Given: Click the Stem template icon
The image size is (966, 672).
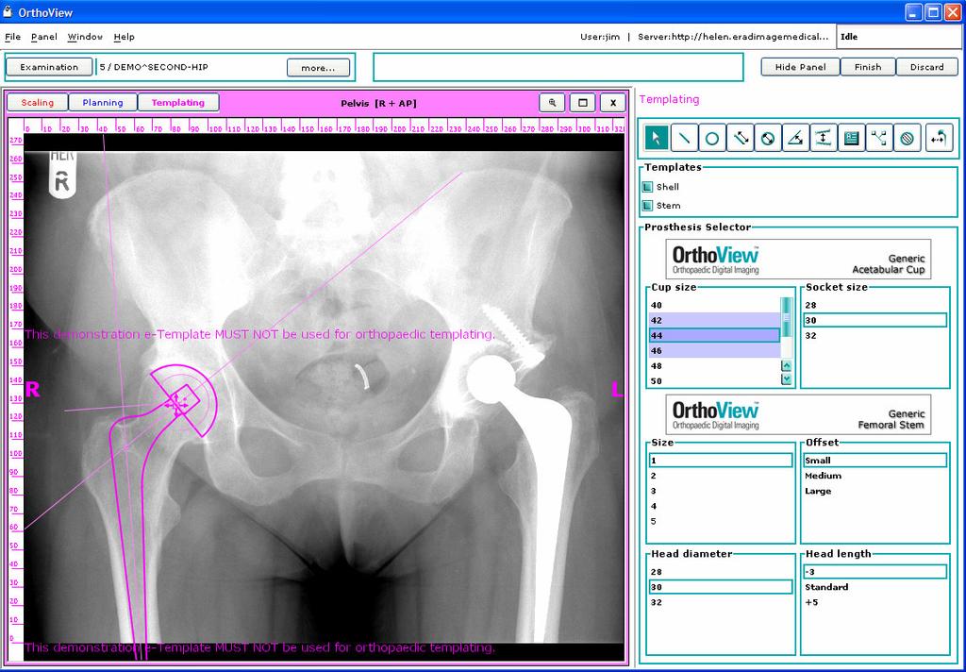Looking at the screenshot, I should coord(647,206).
